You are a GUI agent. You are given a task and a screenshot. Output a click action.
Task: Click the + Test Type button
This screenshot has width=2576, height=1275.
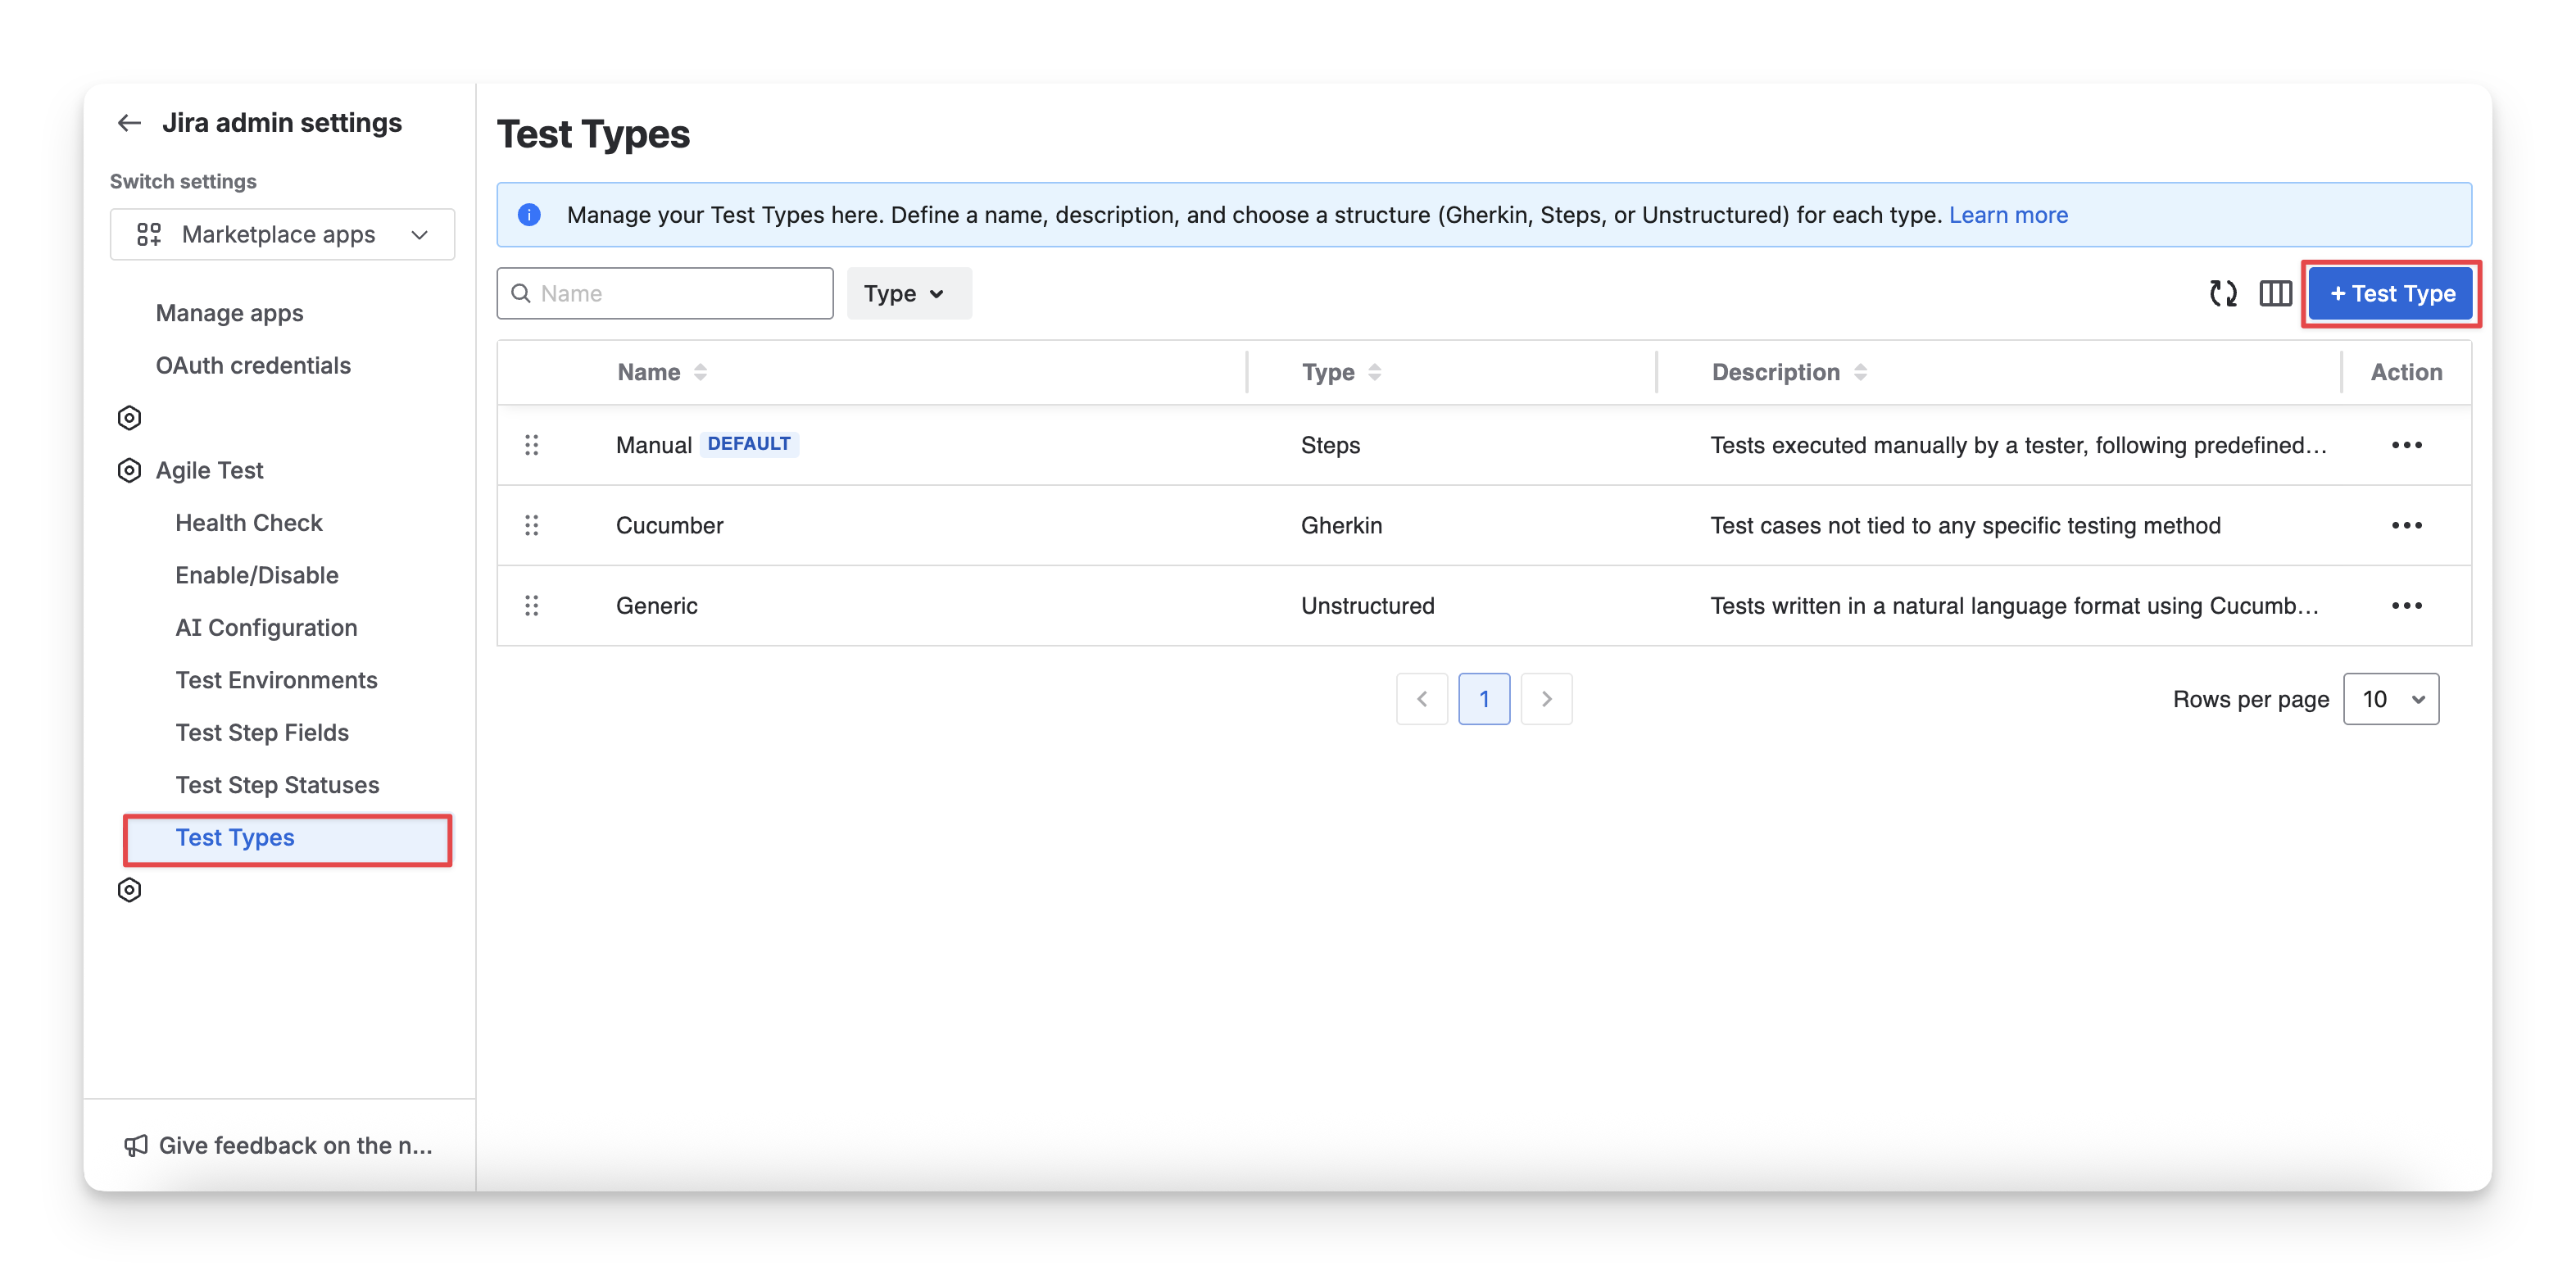pyautogui.click(x=2391, y=293)
